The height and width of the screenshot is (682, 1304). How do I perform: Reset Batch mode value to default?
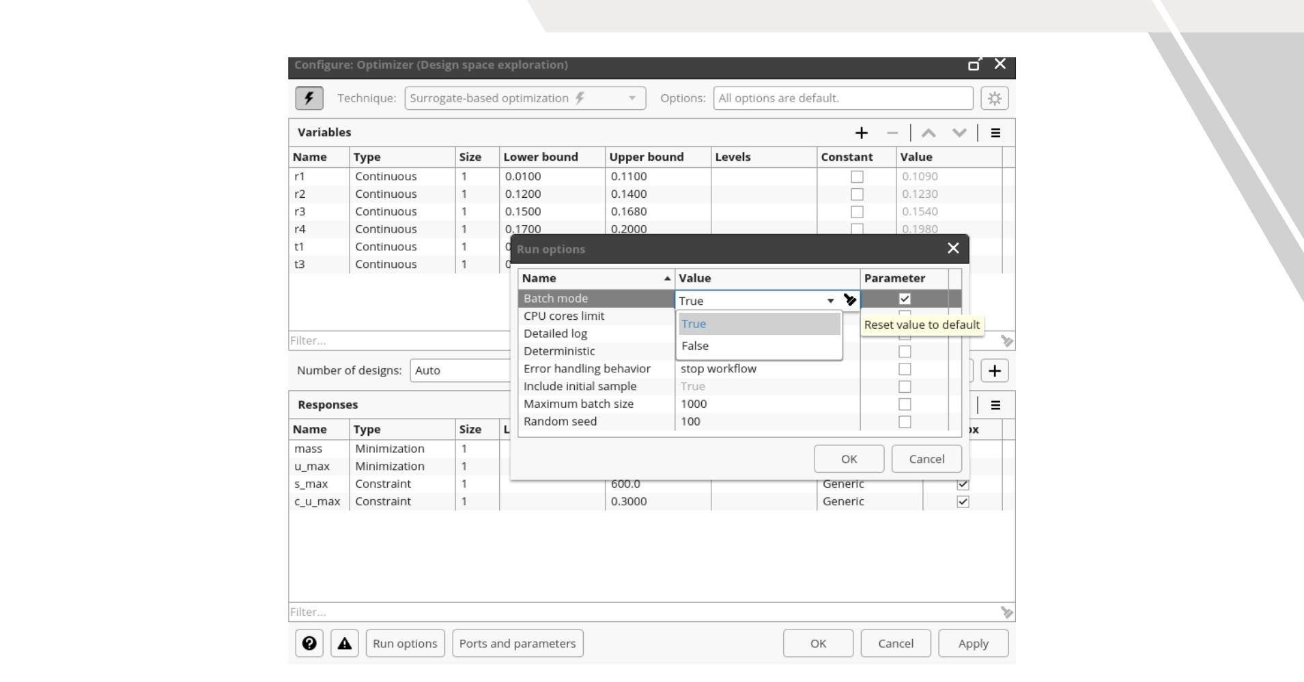pyautogui.click(x=850, y=300)
